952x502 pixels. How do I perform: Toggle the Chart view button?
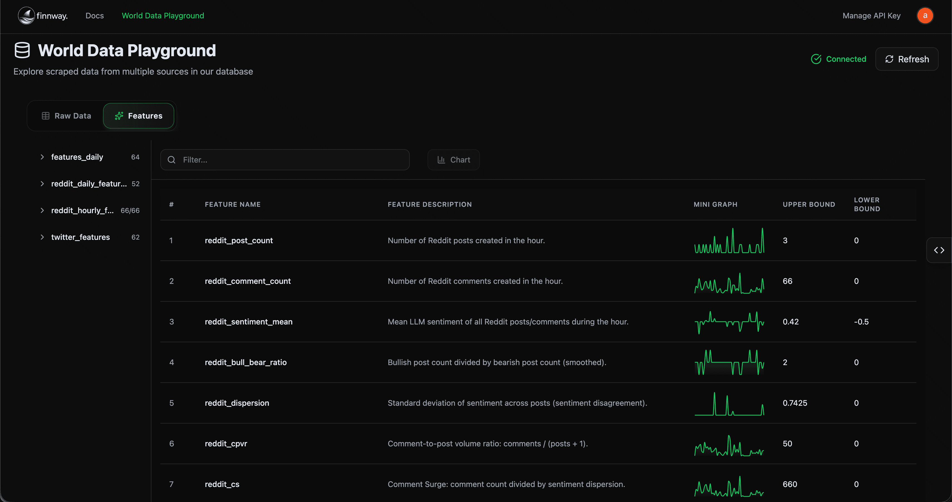point(453,160)
